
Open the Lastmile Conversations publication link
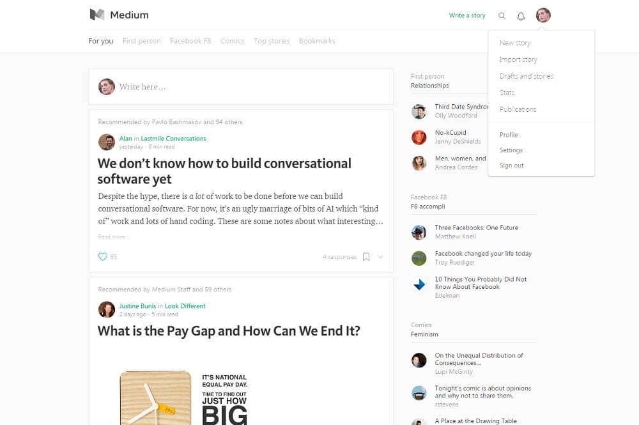pos(174,139)
